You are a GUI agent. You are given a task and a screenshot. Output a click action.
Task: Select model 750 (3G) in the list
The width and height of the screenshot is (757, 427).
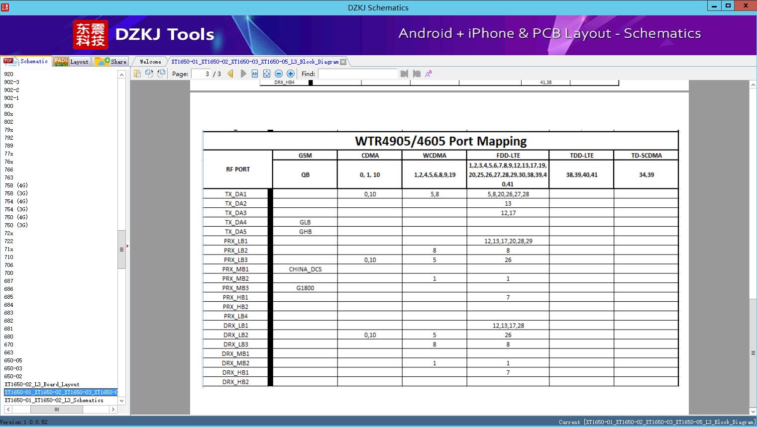point(16,225)
